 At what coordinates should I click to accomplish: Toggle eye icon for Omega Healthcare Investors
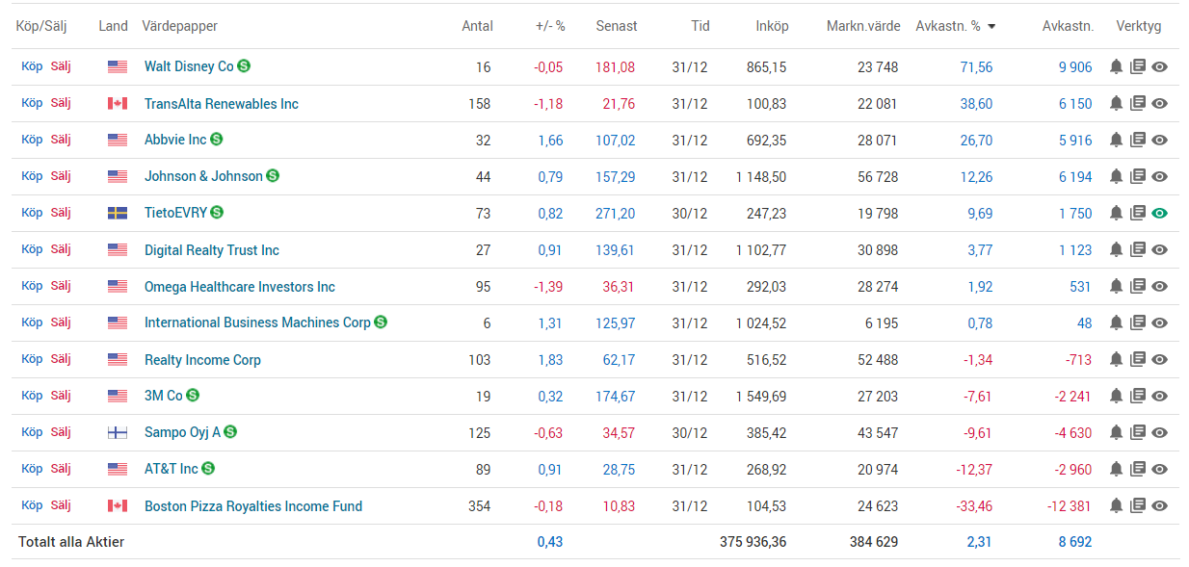(x=1160, y=286)
